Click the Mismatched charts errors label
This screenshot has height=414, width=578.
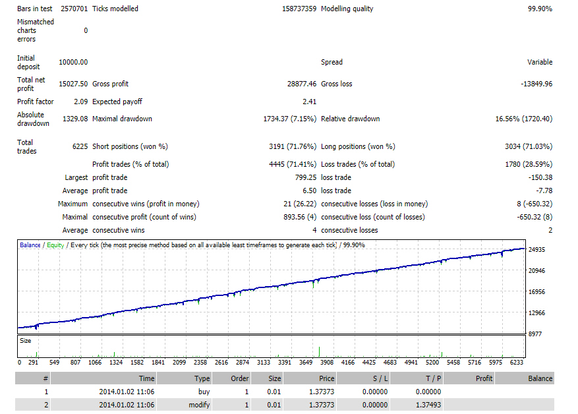(x=36, y=30)
